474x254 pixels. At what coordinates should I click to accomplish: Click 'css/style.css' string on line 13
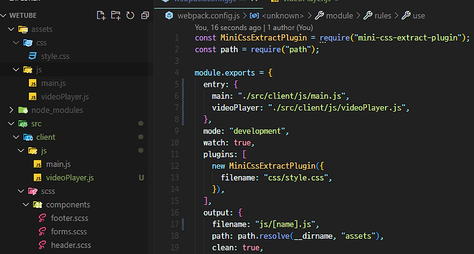[x=296, y=178]
